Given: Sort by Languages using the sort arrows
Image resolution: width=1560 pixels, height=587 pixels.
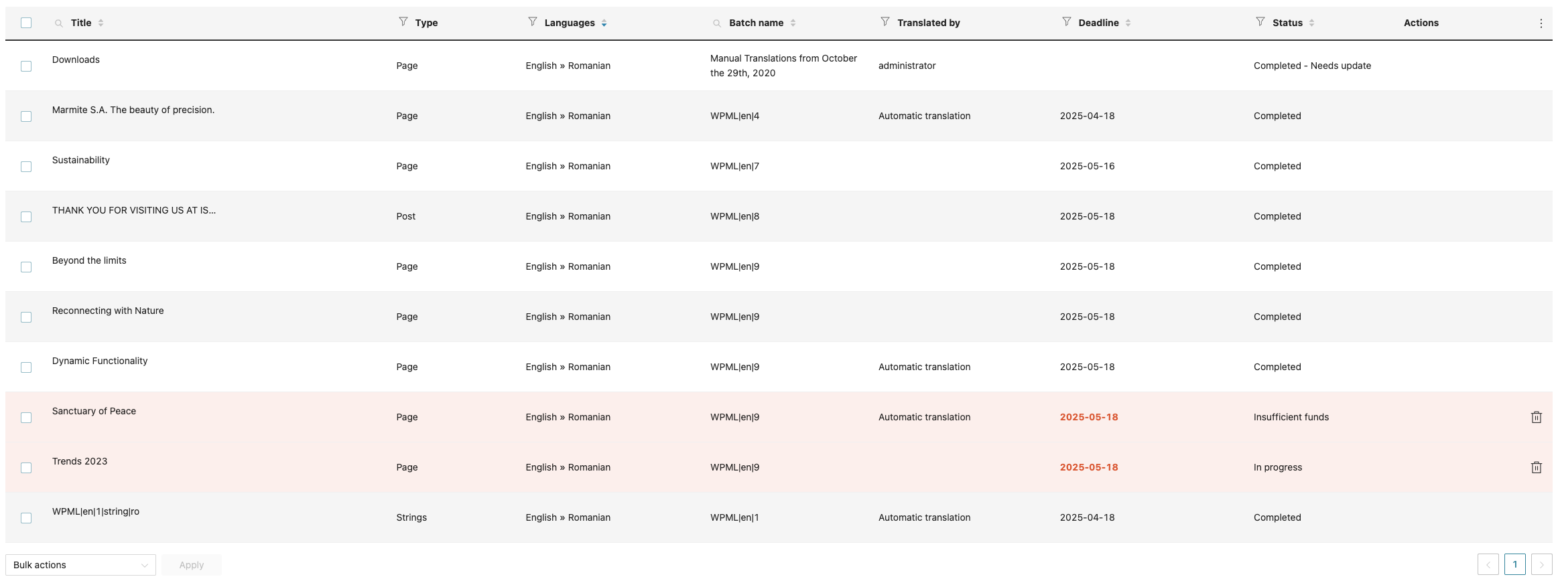Looking at the screenshot, I should tap(604, 23).
